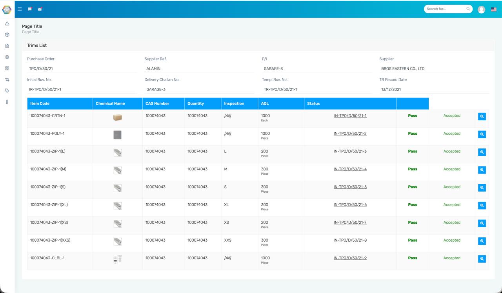Image resolution: width=502 pixels, height=293 pixels.
Task: View details for the 100074043-POLY-1 row
Action: tap(482, 134)
